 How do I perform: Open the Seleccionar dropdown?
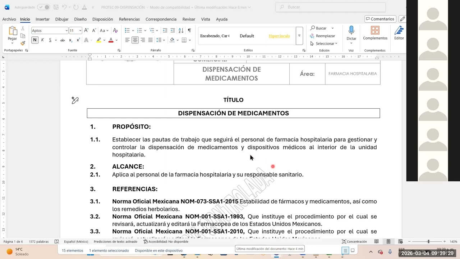[323, 44]
